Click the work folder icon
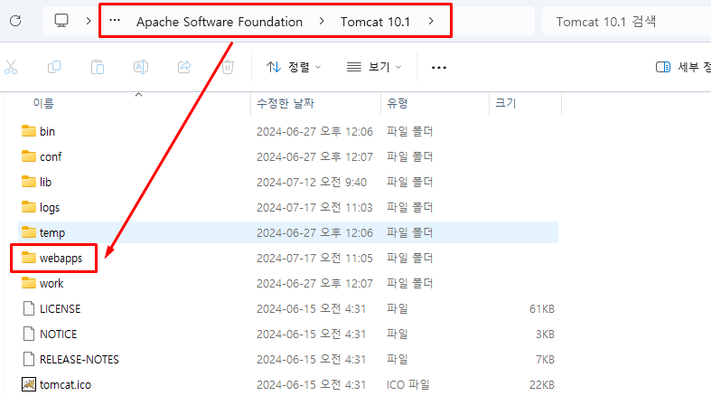Viewport: 711px width, 396px height. (29, 284)
